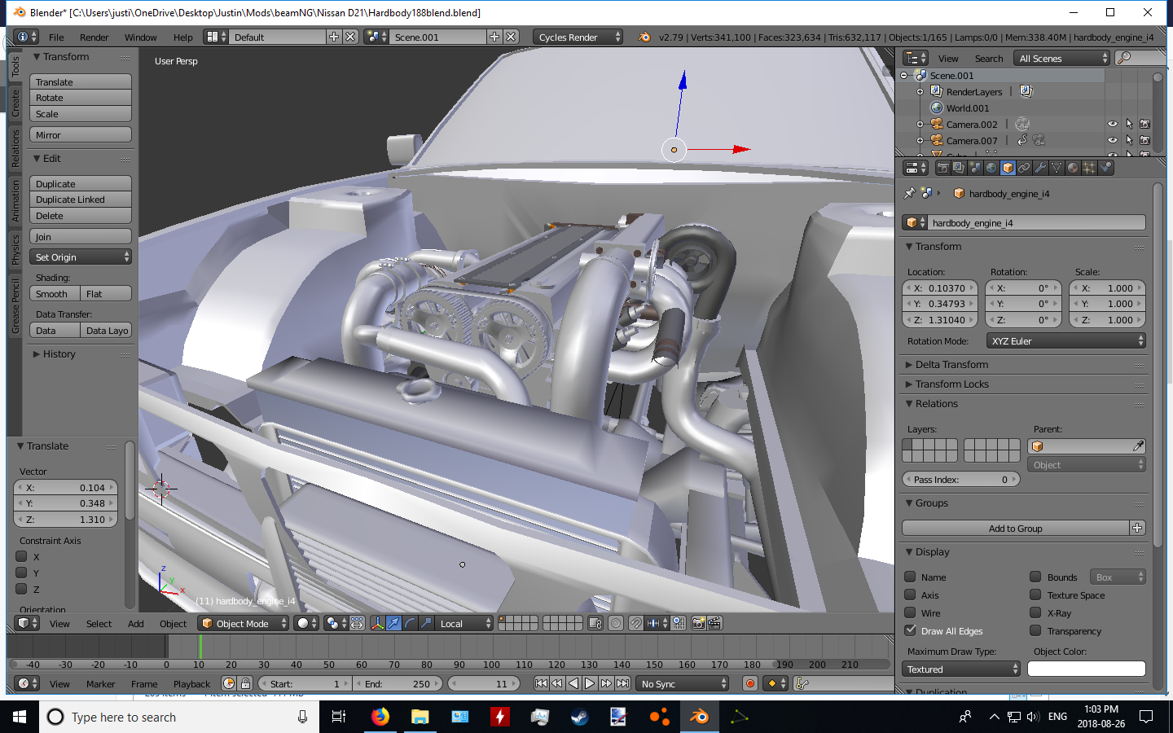The height and width of the screenshot is (733, 1173).
Task: Open the Particles properties tab sparkle icon
Action: coord(1089,168)
